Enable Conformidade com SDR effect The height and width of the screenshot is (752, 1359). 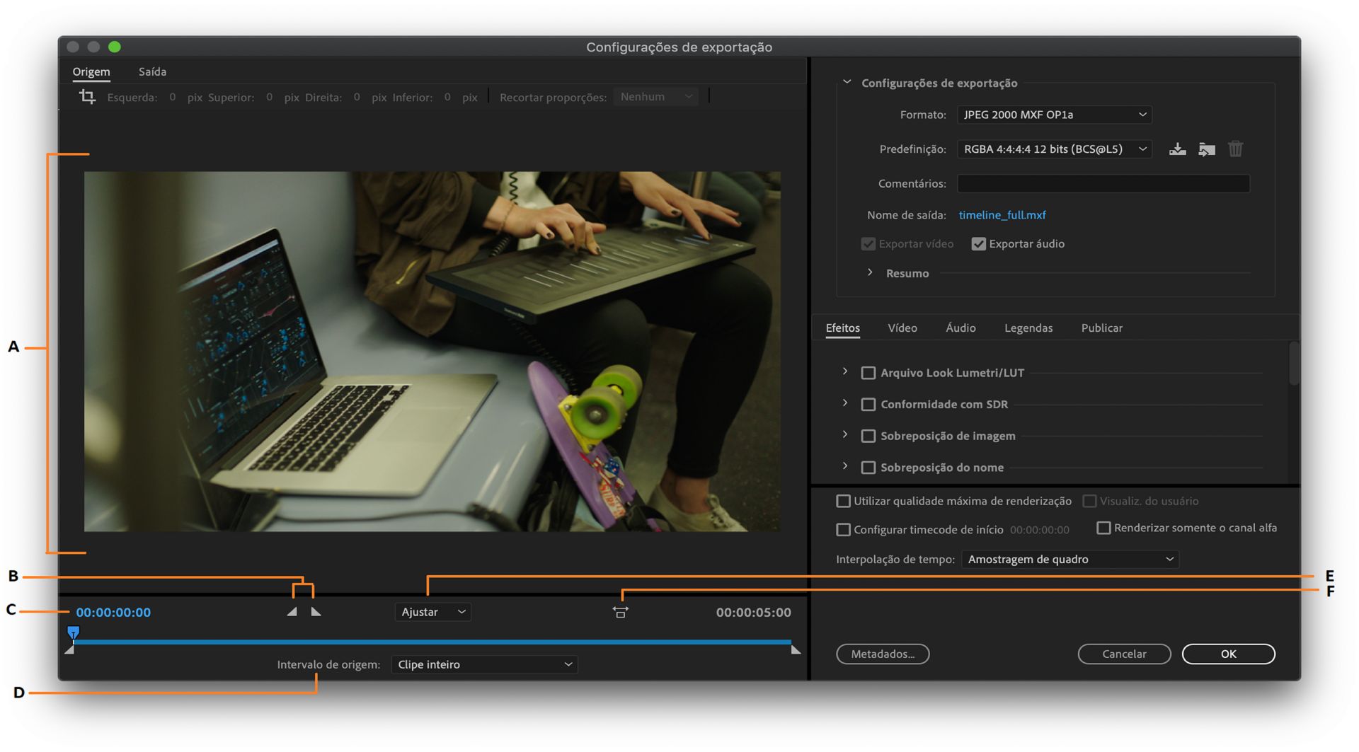(x=868, y=405)
